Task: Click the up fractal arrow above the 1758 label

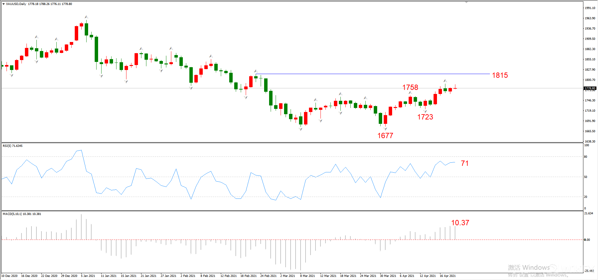Action: 410,93
